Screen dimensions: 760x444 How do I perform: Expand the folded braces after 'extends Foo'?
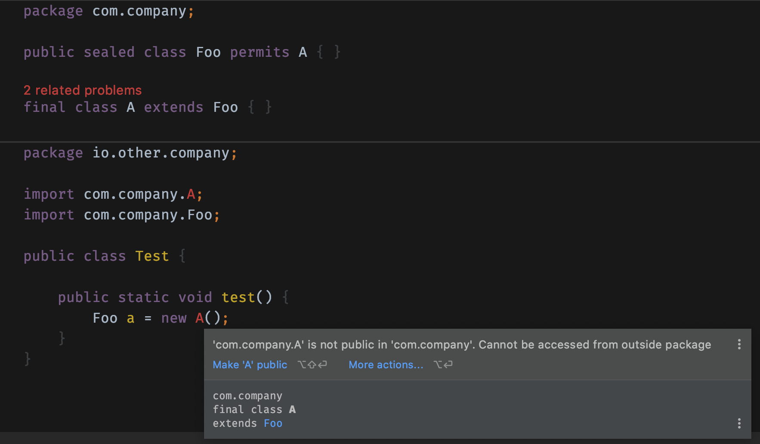260,107
